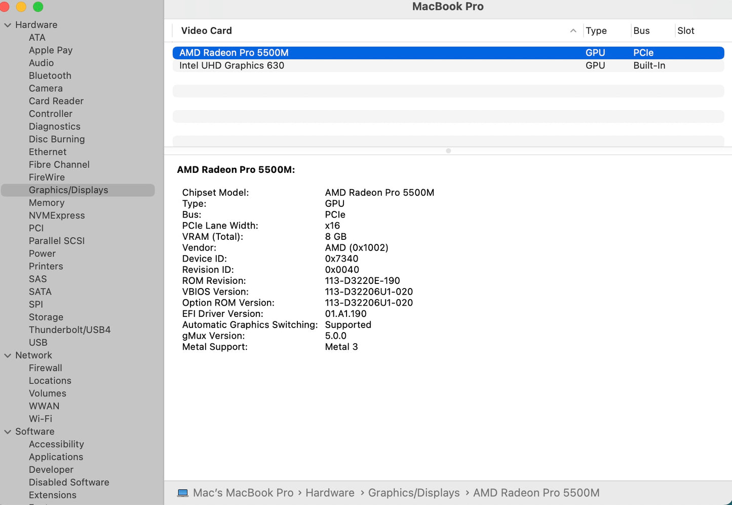Click the sort arrow in the Video Card header
The height and width of the screenshot is (505, 732).
tap(573, 30)
